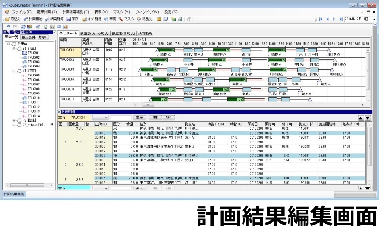Click the P解 button

click(x=168, y=118)
